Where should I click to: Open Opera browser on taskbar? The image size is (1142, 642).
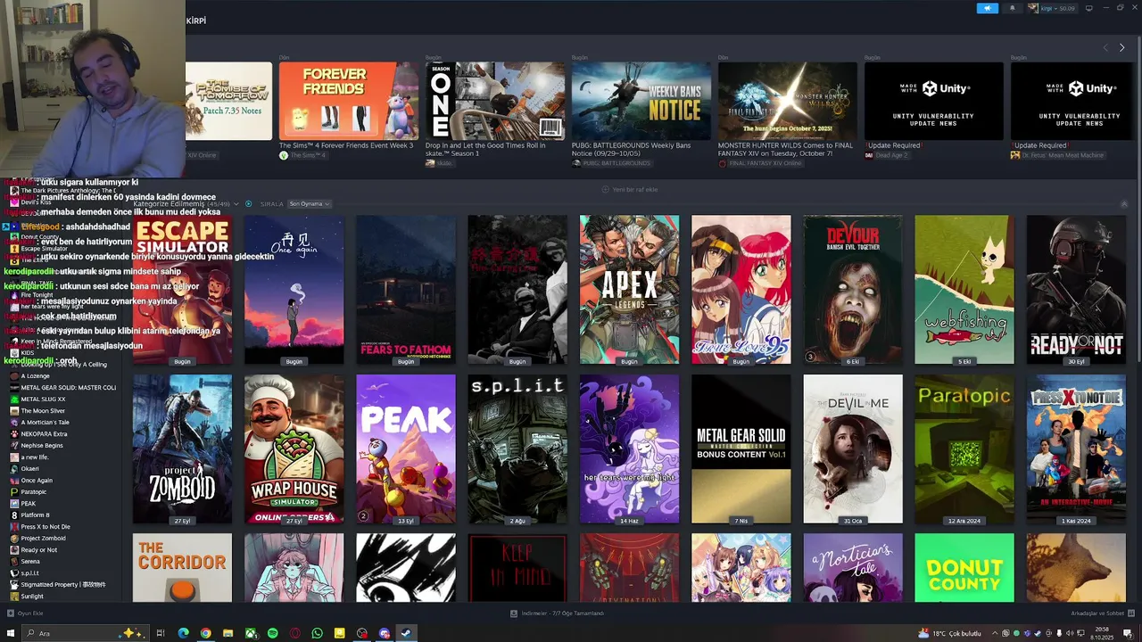click(295, 633)
